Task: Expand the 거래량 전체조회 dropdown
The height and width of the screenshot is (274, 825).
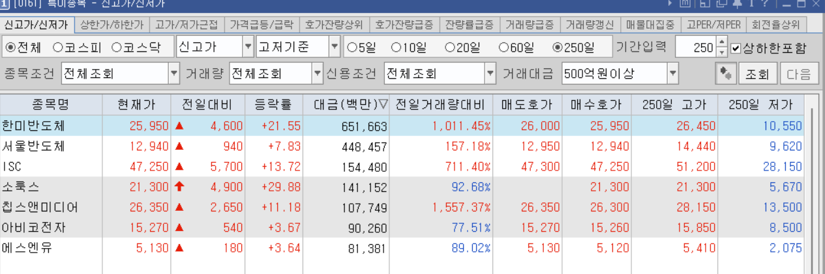Action: [317, 74]
